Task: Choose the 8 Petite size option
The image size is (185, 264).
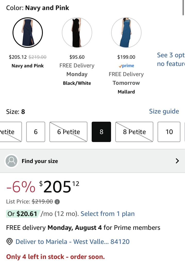Action: pyautogui.click(x=134, y=132)
